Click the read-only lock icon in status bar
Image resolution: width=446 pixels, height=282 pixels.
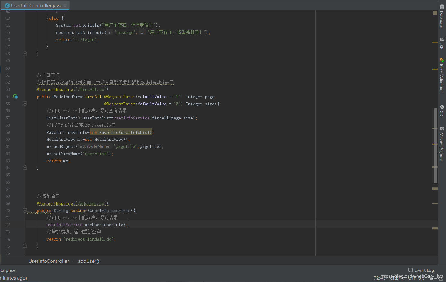click(432, 278)
